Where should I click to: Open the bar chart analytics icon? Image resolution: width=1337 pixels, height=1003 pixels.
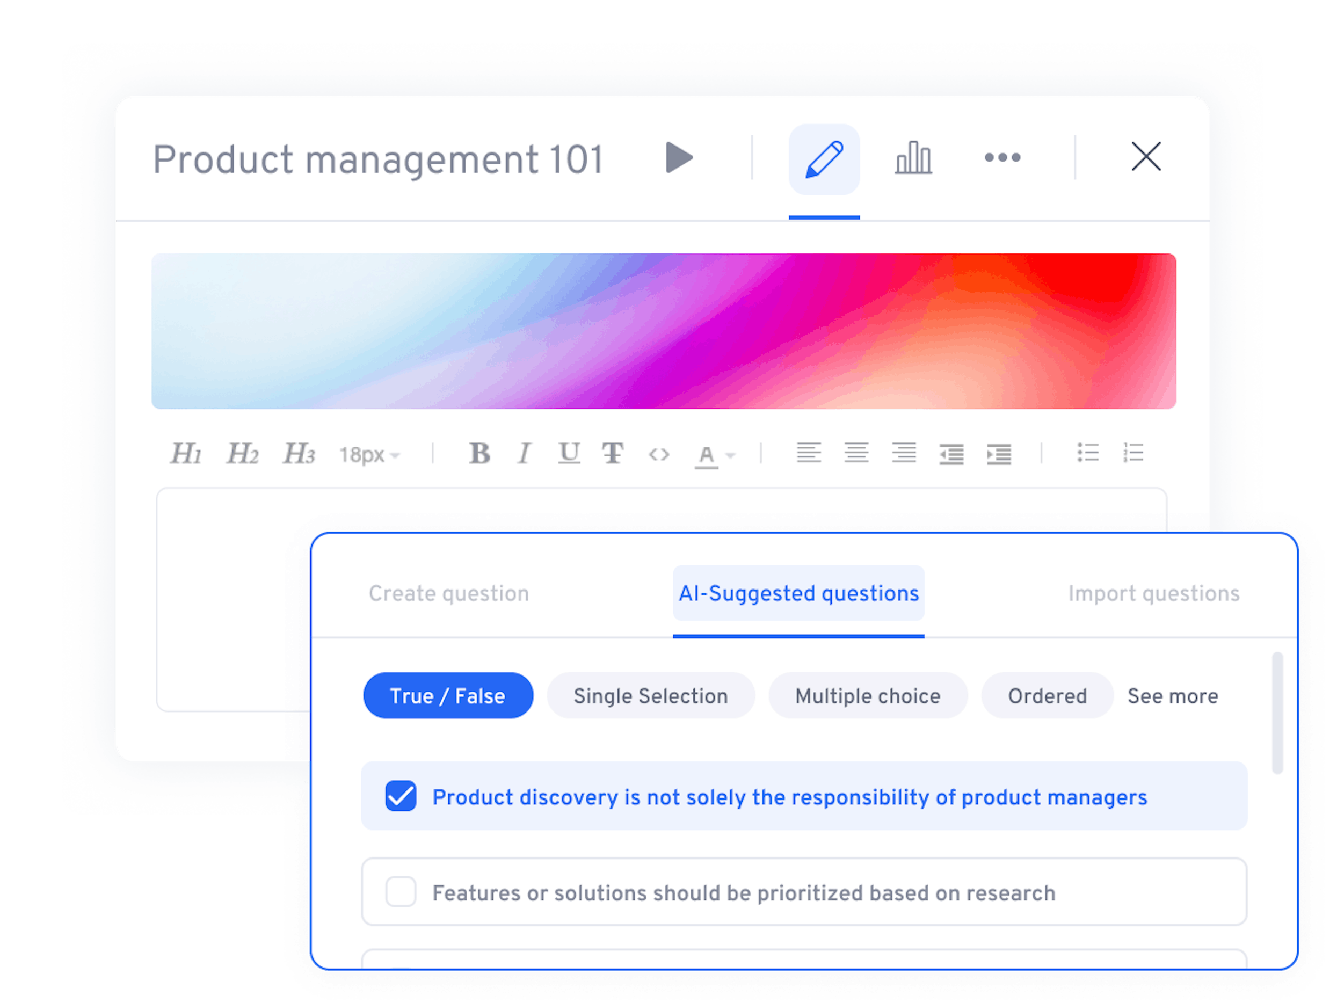[x=913, y=158]
